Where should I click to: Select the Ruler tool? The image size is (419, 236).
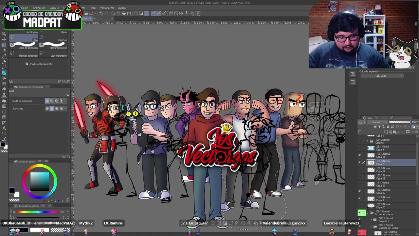point(4,123)
